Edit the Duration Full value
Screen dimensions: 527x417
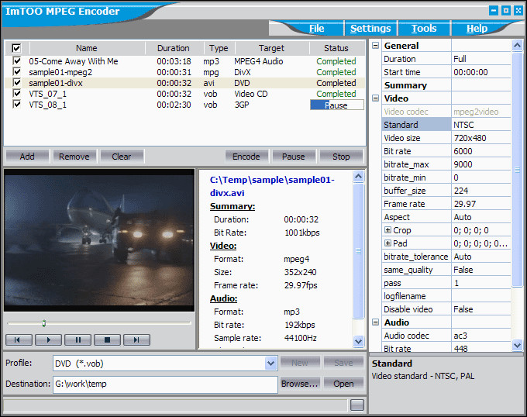481,59
